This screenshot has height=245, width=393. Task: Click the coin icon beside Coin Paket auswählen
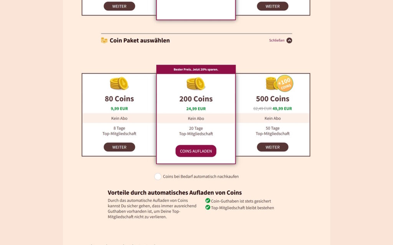(104, 40)
